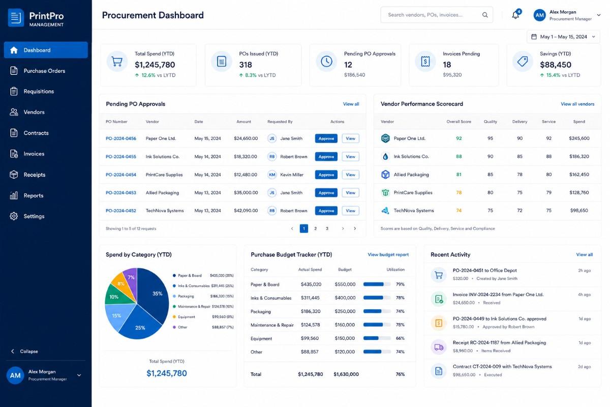
Task: Expand the sidebar Alex Morgan account chevron
Action: (79, 375)
